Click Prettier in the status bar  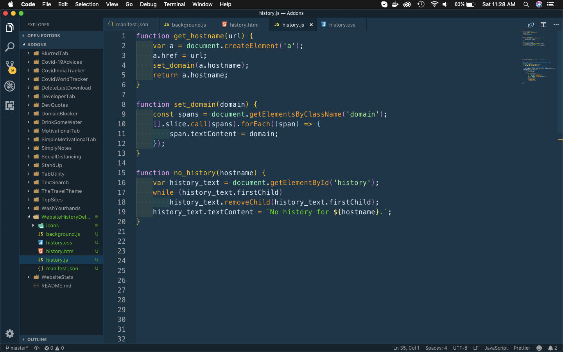(522, 348)
